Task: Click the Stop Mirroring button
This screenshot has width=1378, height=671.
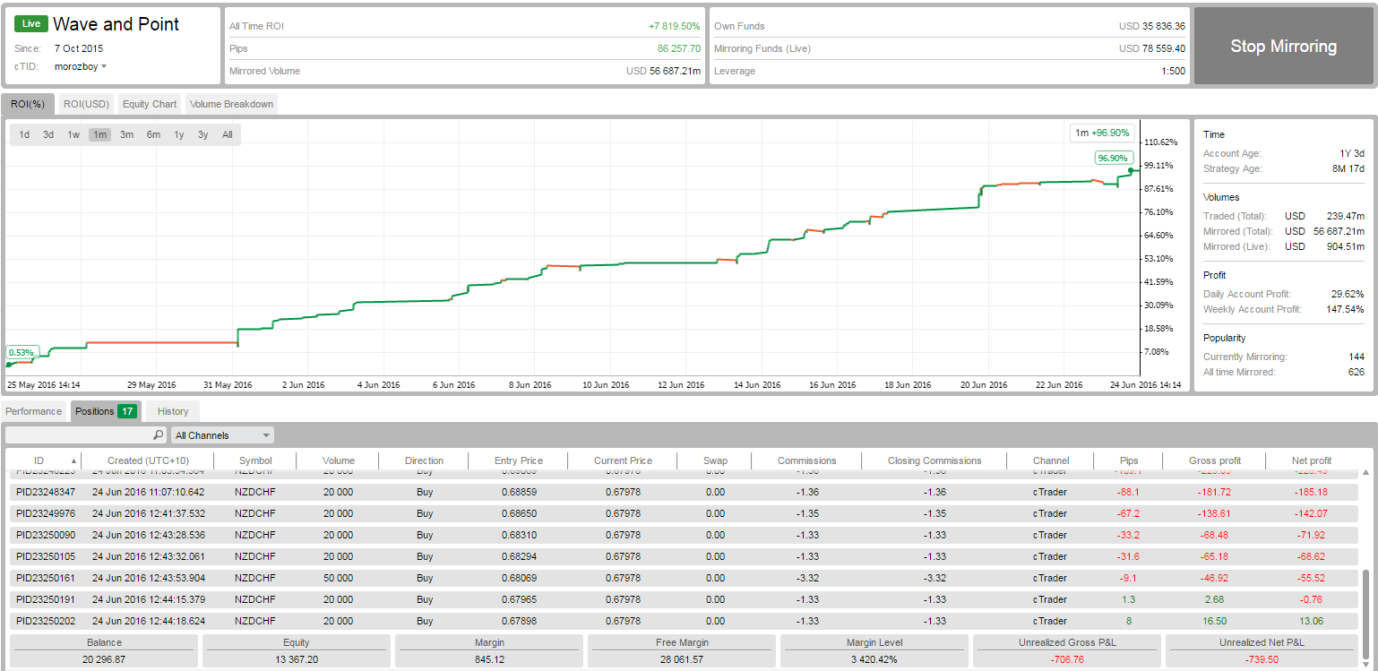Action: (x=1283, y=47)
